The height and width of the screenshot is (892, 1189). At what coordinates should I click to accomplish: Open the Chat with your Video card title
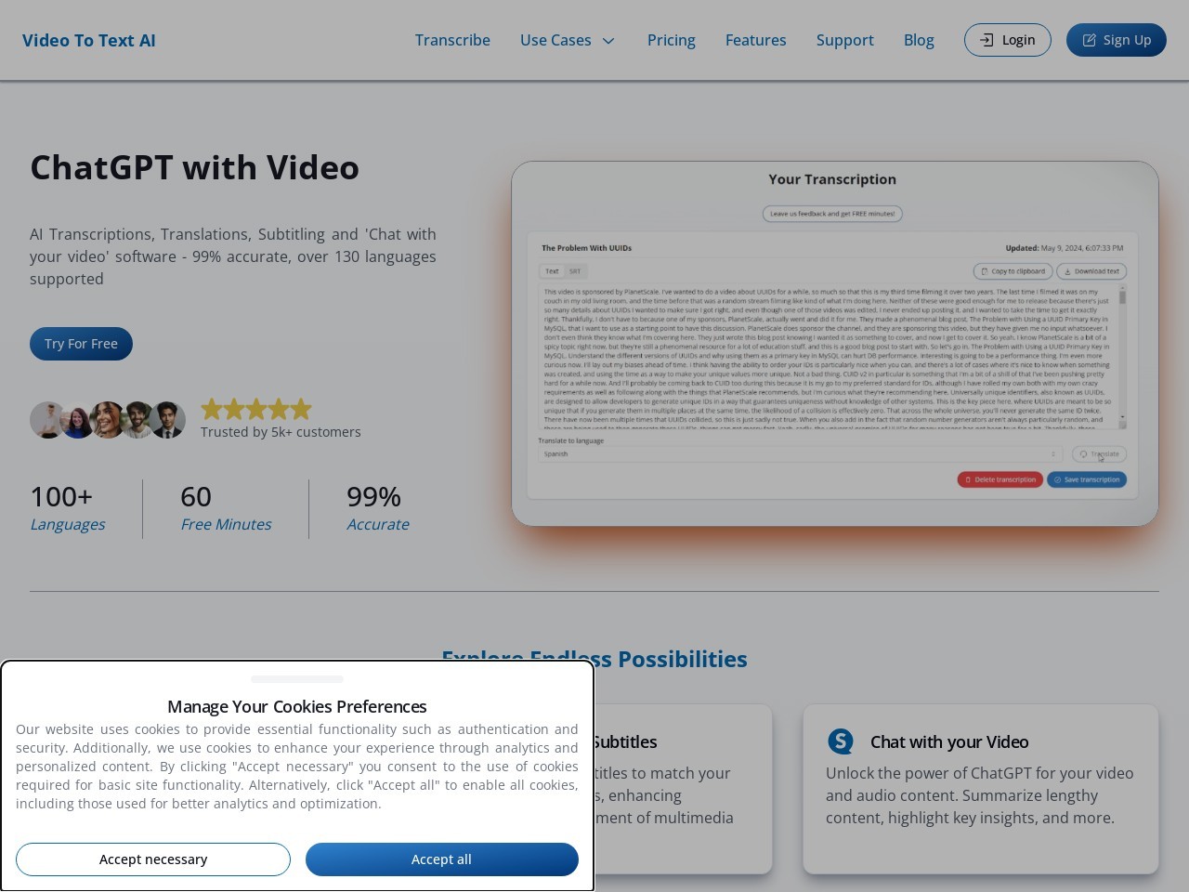[949, 741]
